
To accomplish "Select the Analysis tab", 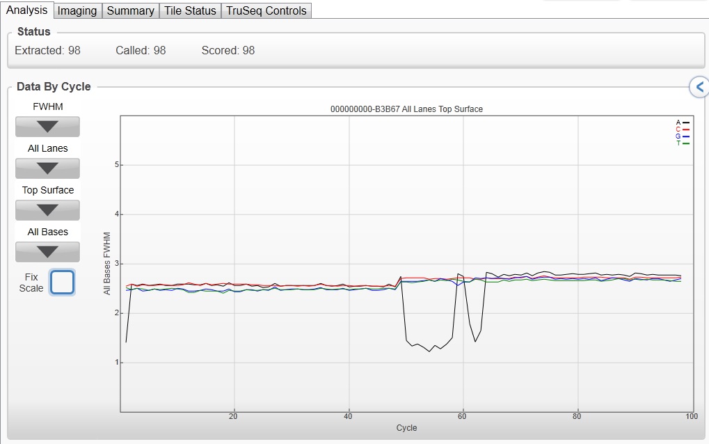I will click(x=26, y=10).
